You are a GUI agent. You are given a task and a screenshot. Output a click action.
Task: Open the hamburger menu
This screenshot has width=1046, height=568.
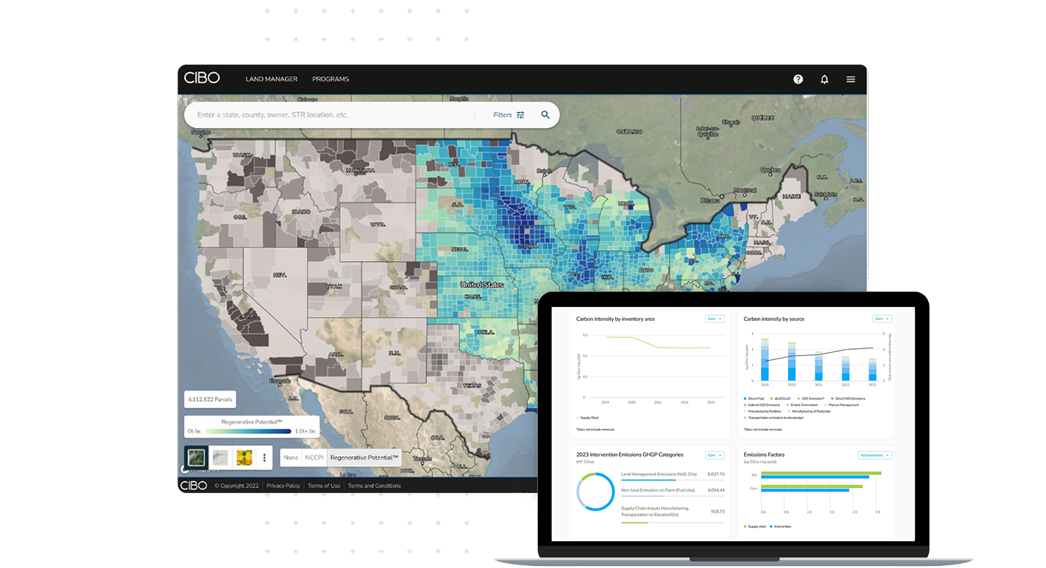850,79
